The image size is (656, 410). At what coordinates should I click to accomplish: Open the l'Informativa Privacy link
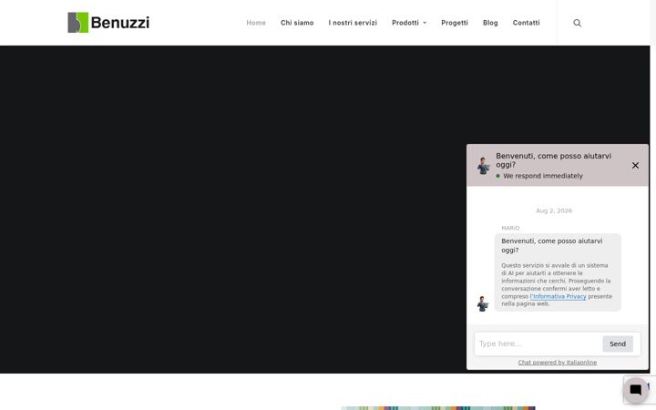558,296
